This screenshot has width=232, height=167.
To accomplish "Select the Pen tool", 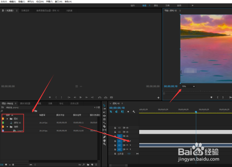I will pos(104,137).
